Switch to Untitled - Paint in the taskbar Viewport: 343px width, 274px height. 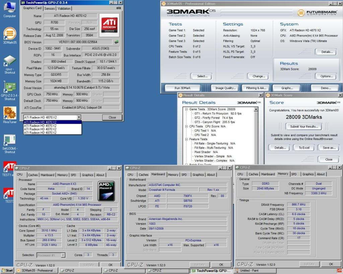(x=255, y=271)
